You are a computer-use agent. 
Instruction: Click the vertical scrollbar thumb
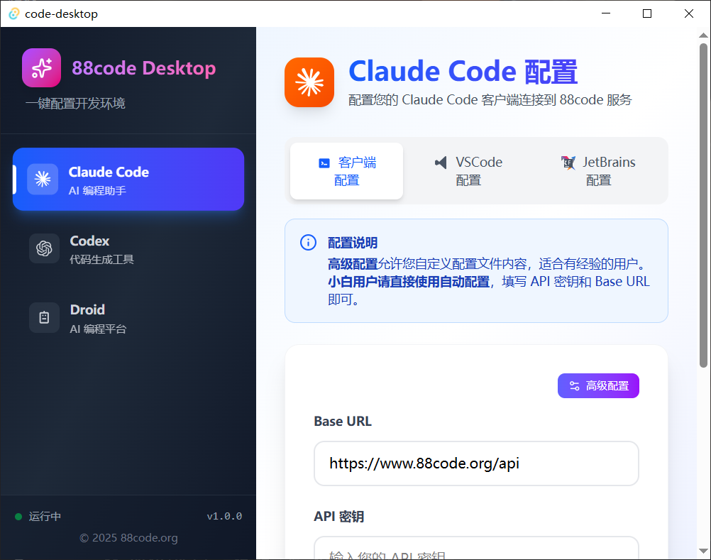pyautogui.click(x=703, y=206)
